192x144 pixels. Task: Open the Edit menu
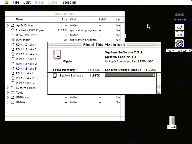(x=27, y=2)
